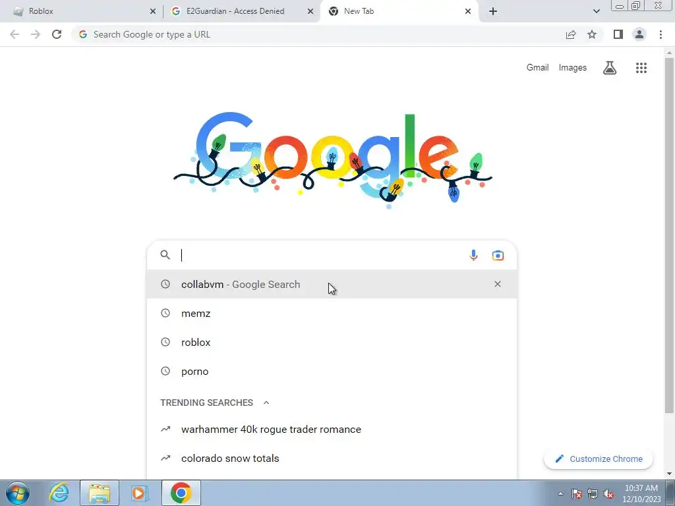Select the memz search suggestion

(332, 313)
